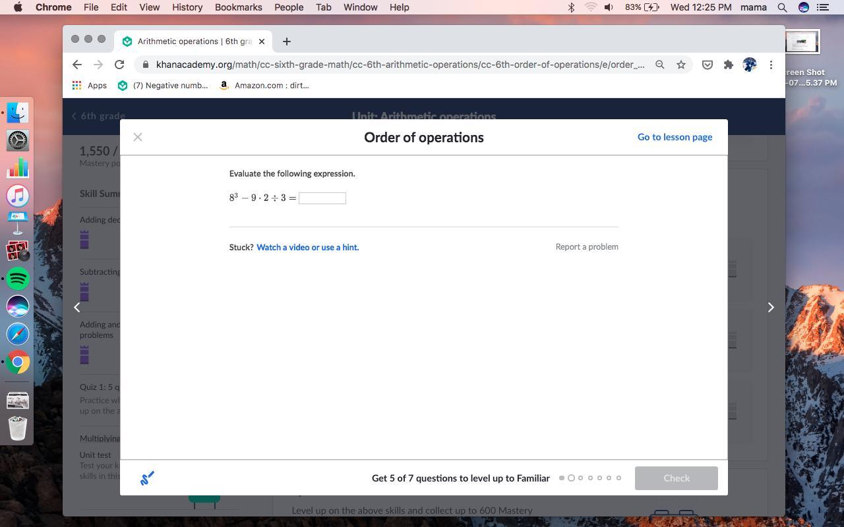844x527 pixels.
Task: Click the Bluetooth status icon
Action: pyautogui.click(x=571, y=7)
